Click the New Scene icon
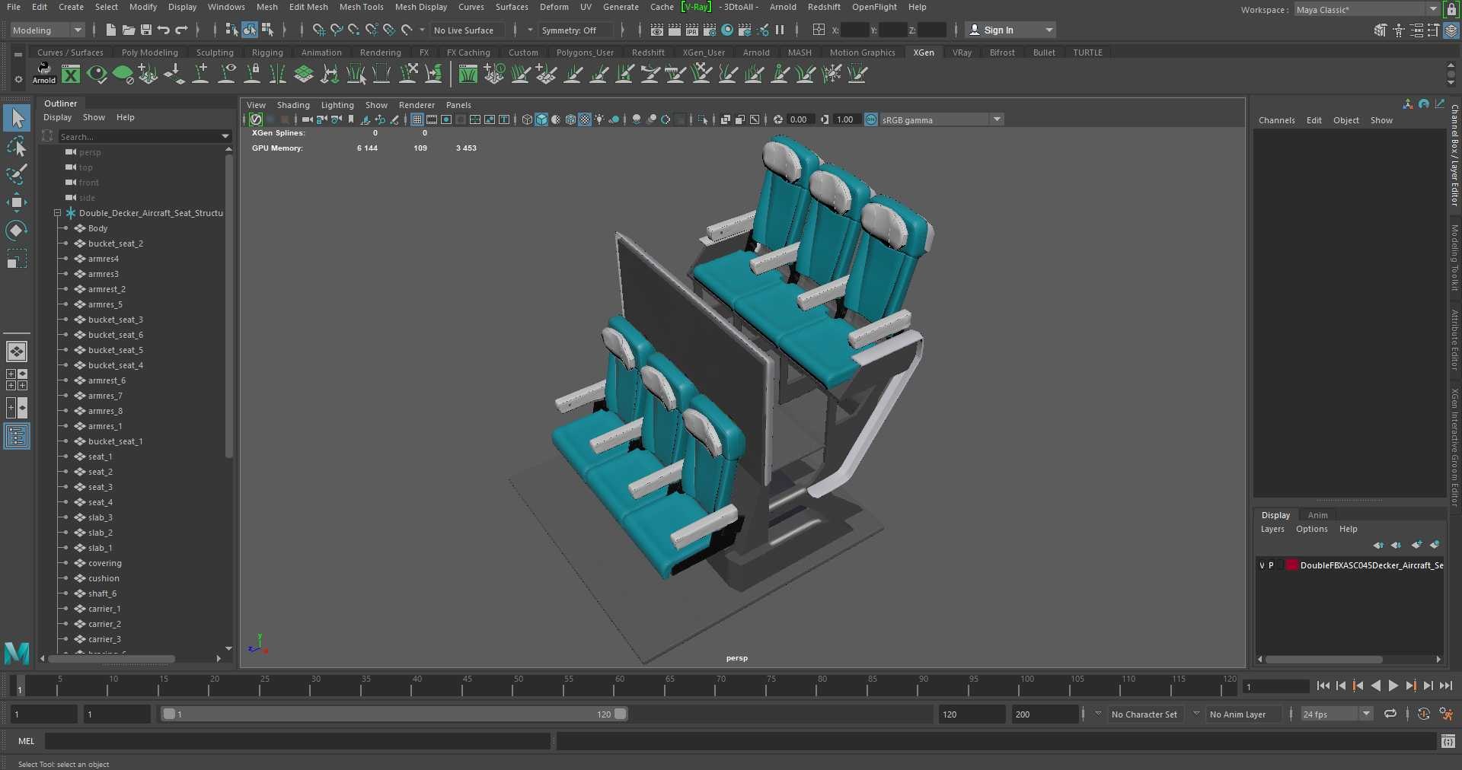 tap(111, 30)
